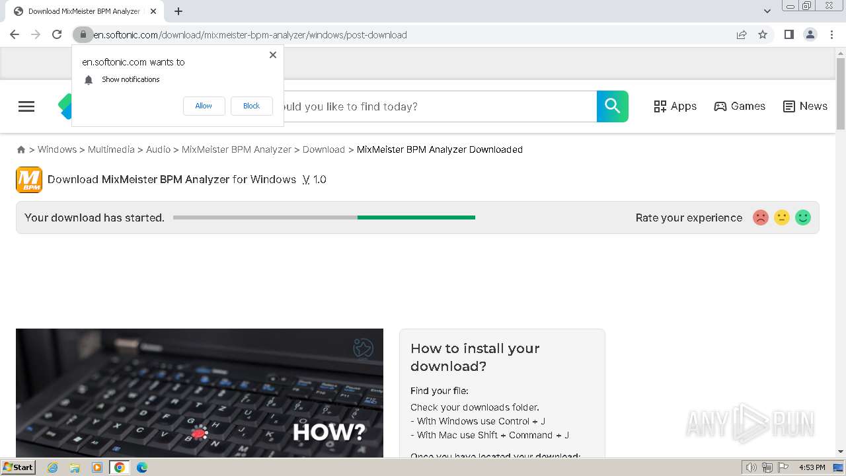Viewport: 846px width, 476px height.
Task: Rate experience with the happy green face
Action: pos(803,218)
